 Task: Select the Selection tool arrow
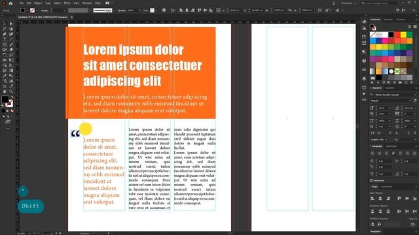point(5,23)
